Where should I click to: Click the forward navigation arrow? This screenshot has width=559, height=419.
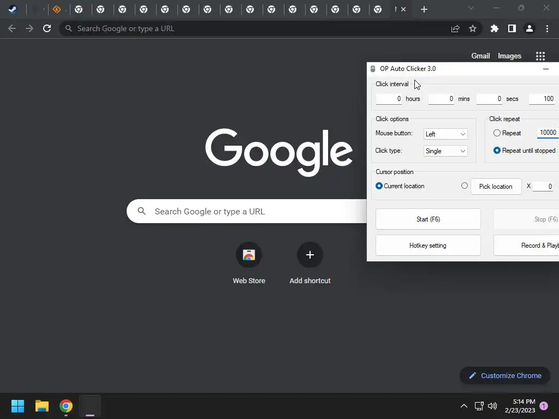pyautogui.click(x=29, y=28)
